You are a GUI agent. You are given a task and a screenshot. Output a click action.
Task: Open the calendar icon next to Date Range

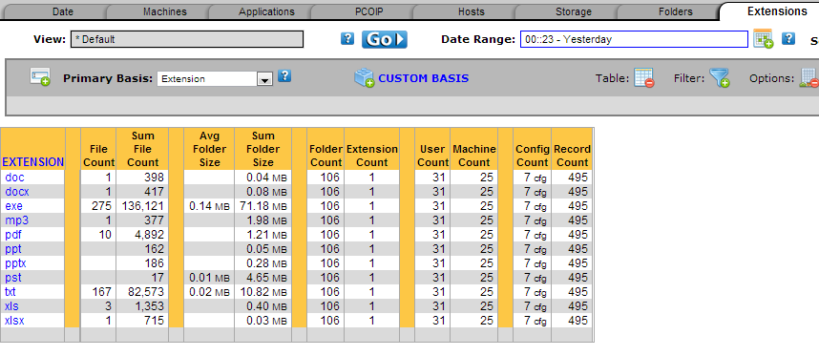(x=763, y=38)
